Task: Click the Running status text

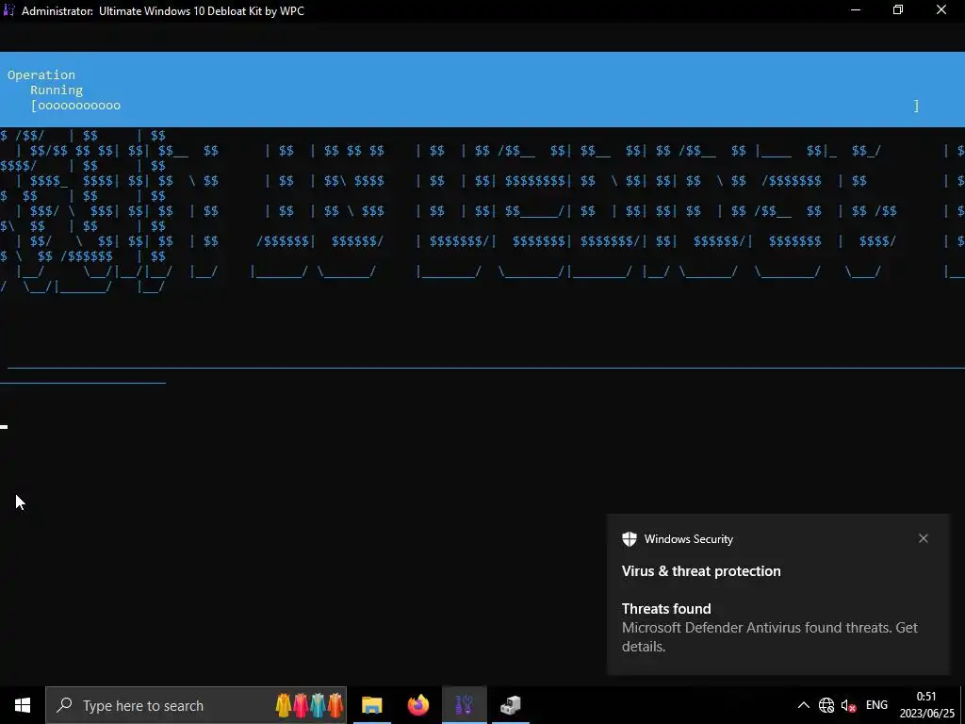Action: 57,90
